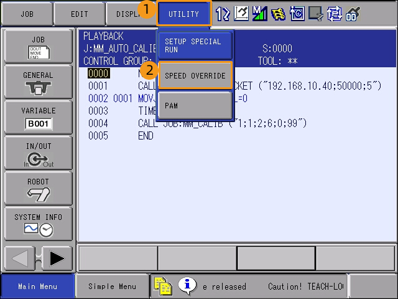Click the second empty softkey button
Screen dimensions: 398x299
click(x=197, y=259)
